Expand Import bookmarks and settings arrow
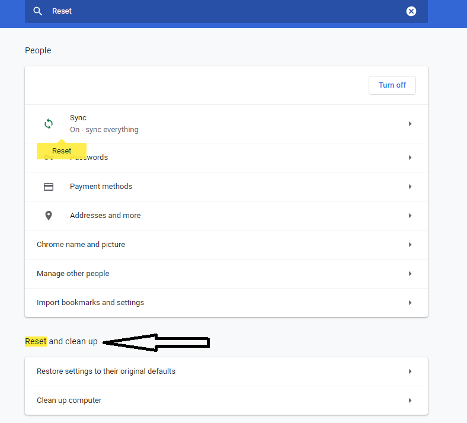This screenshot has height=423, width=467. (x=410, y=303)
